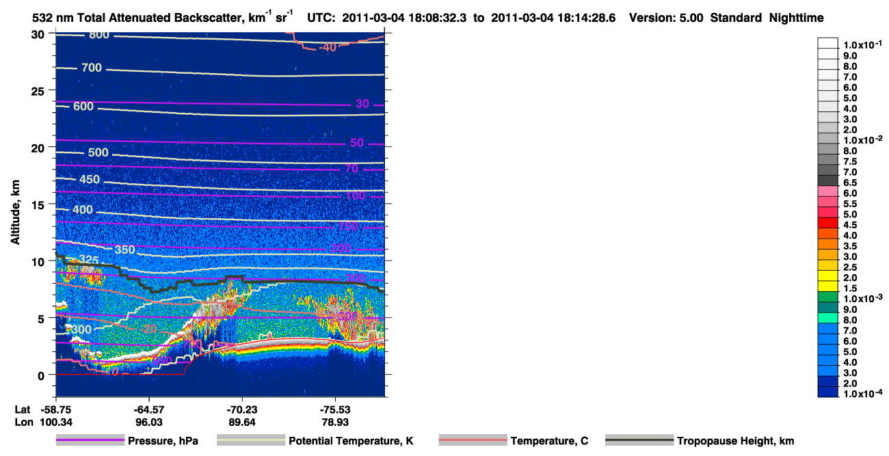889x456 pixels.
Task: Click the latitude value -58.75
Action: (x=55, y=409)
